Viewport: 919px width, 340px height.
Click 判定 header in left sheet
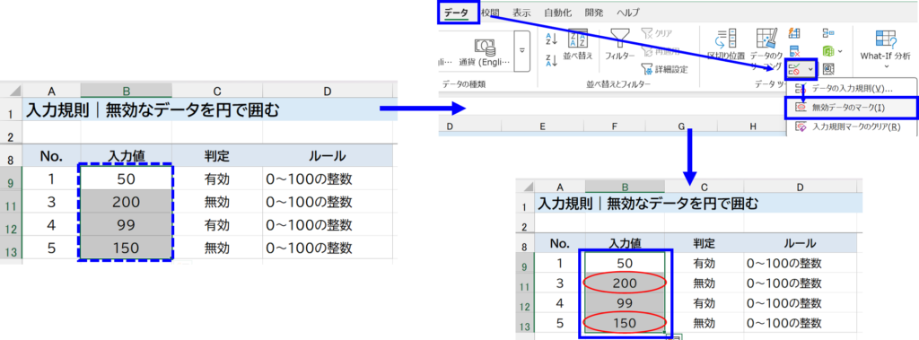pos(217,156)
